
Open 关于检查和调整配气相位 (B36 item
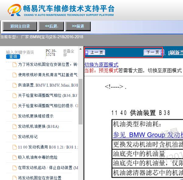[x=48, y=95]
